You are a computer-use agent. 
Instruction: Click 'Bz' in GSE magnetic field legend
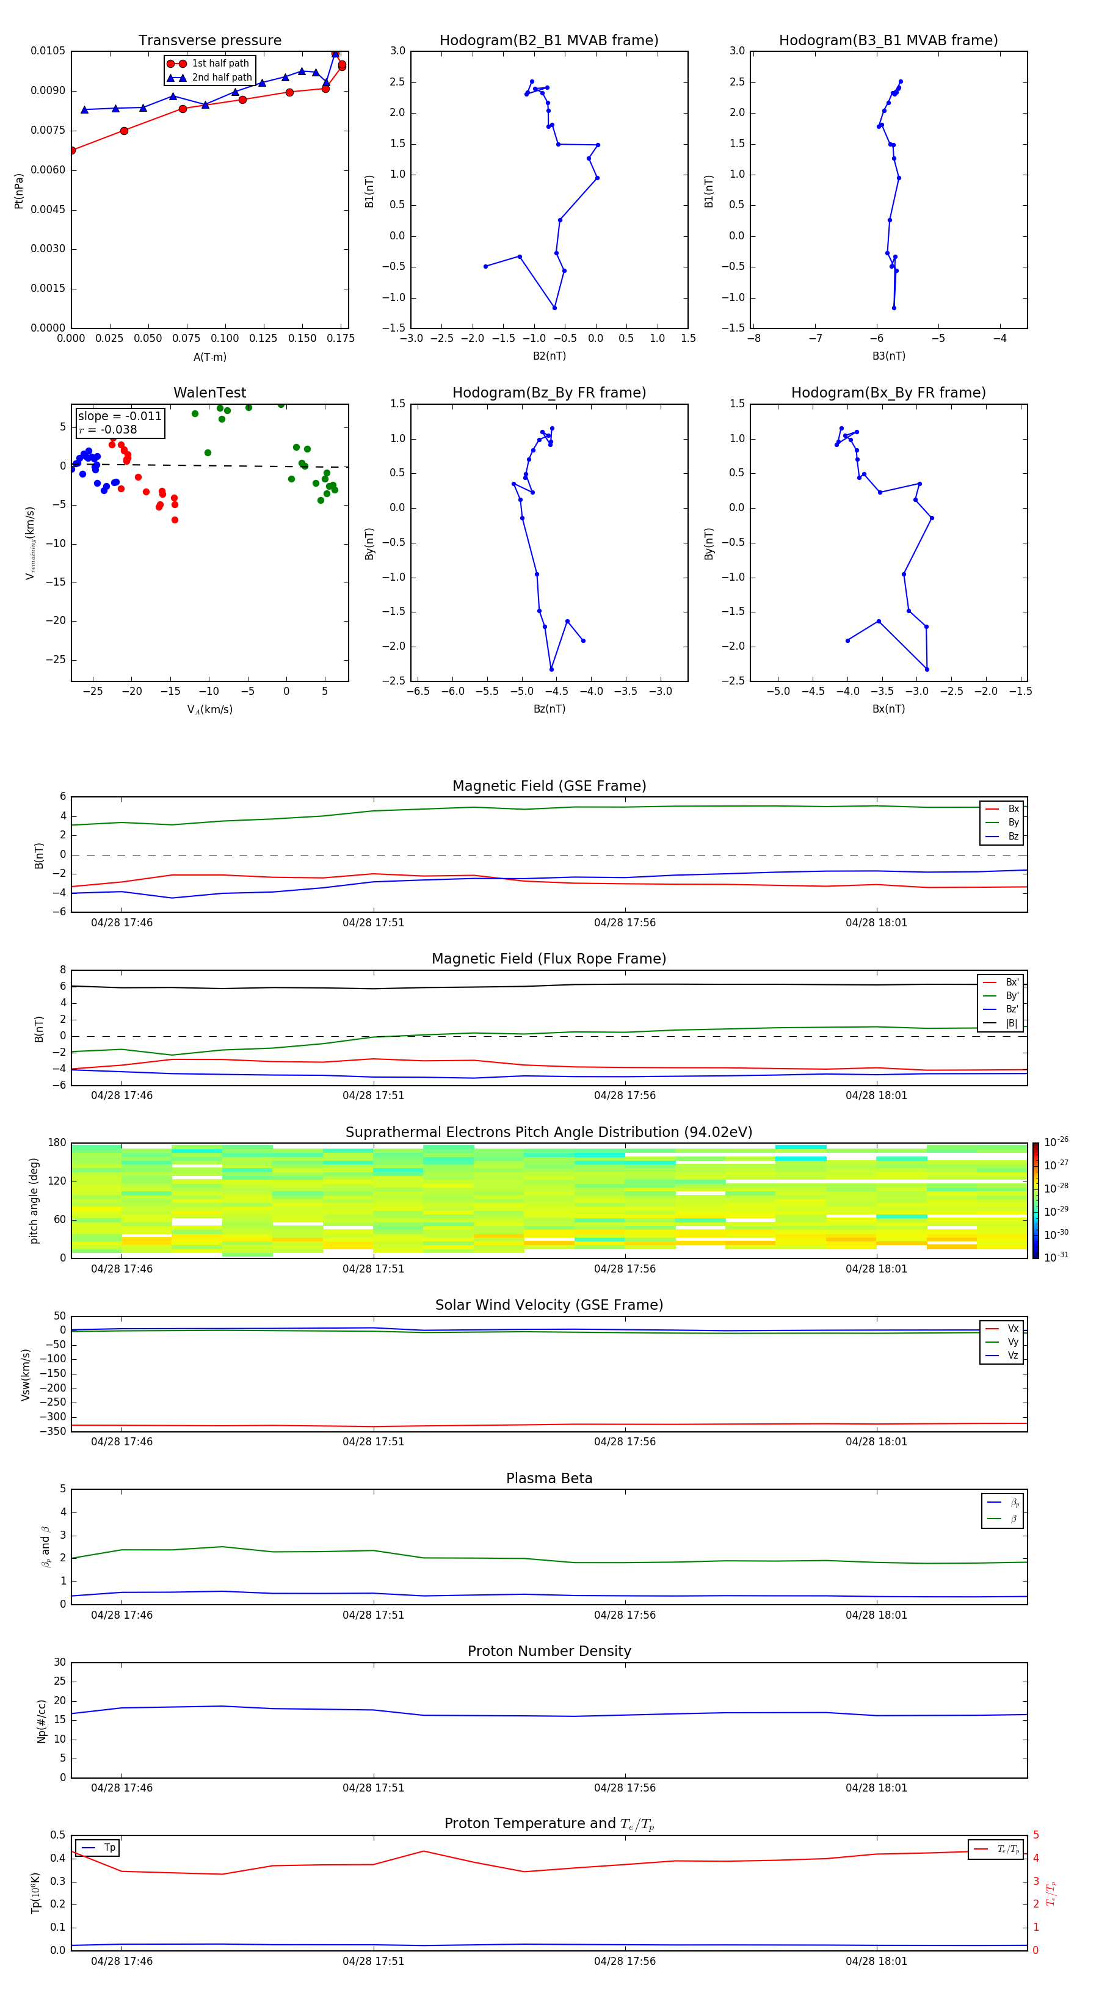coord(1014,837)
